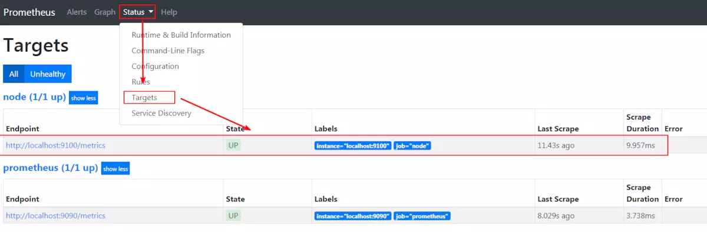Click the instance="localhost:9090" label badge
The width and height of the screenshot is (707, 232).
click(353, 216)
